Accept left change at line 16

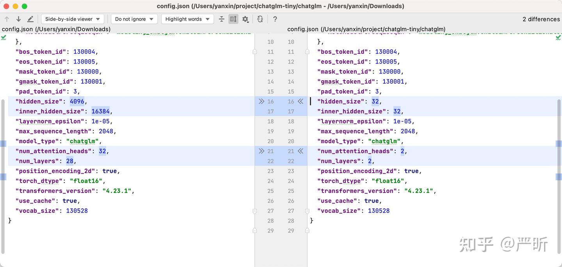[x=261, y=102]
